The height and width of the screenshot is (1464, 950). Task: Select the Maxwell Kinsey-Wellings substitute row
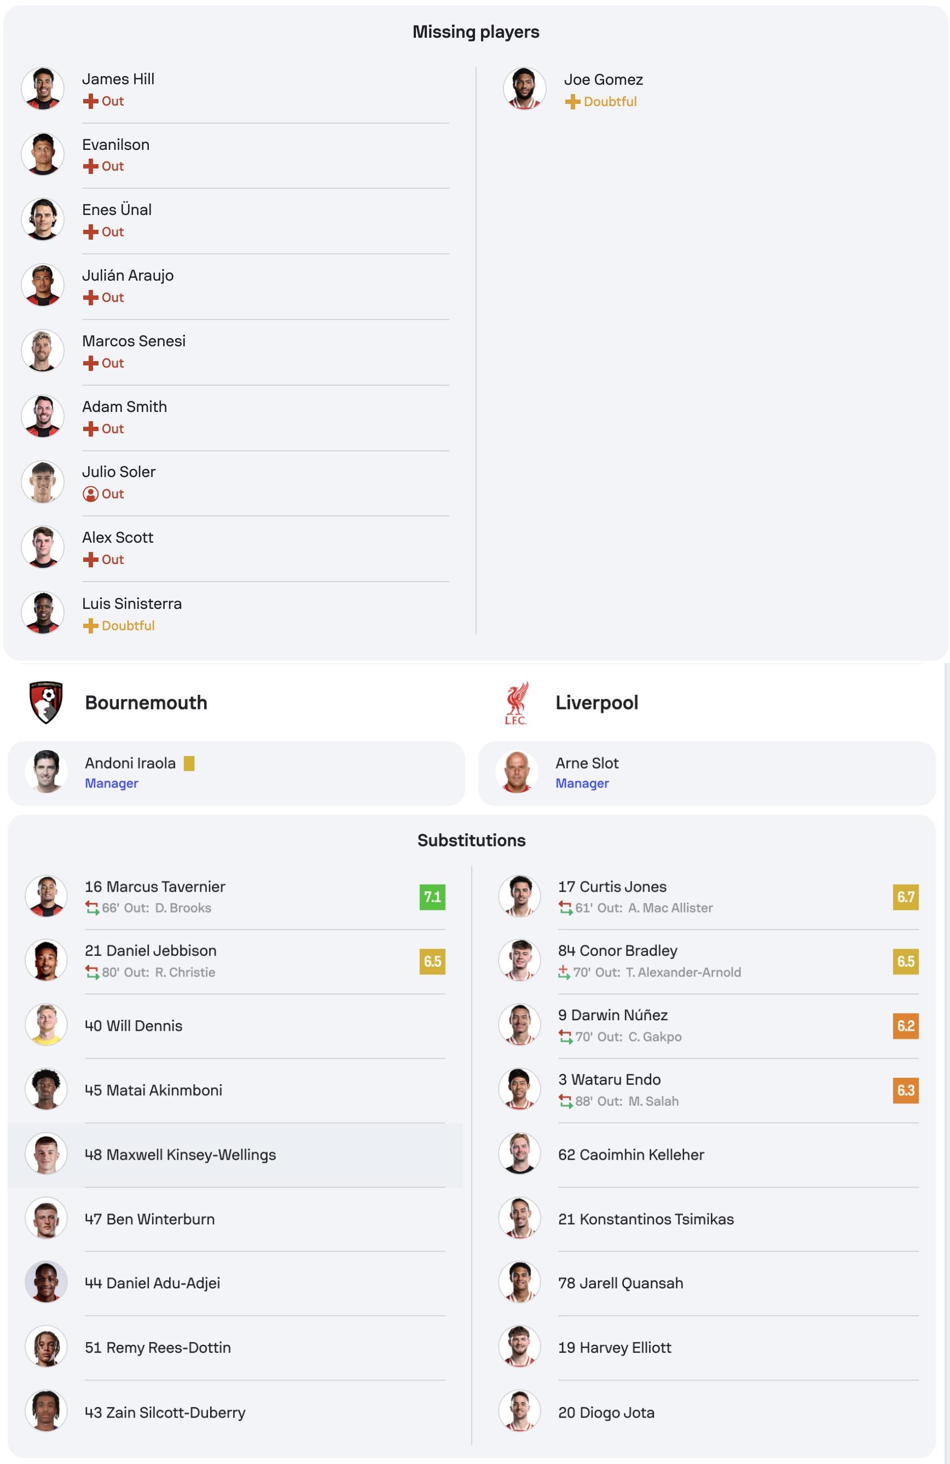coord(180,1154)
